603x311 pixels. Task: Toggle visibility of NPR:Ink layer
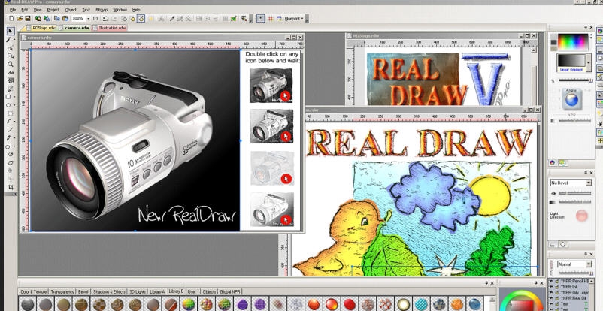551,287
